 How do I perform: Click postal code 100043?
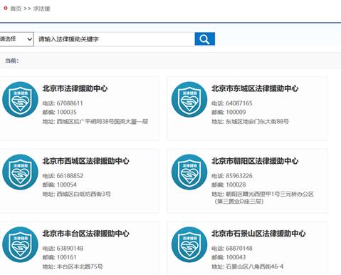coord(236,257)
